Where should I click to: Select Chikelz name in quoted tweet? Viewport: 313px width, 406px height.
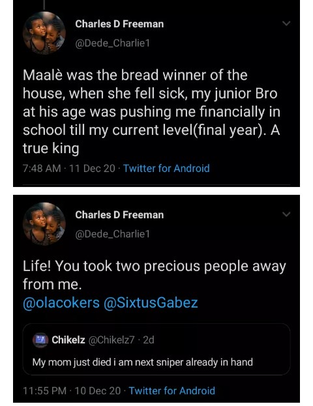[68, 340]
